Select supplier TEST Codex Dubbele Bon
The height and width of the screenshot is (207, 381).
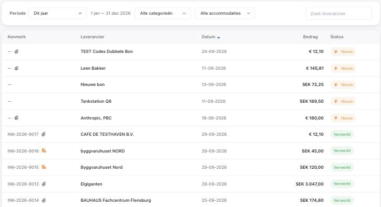click(x=107, y=51)
